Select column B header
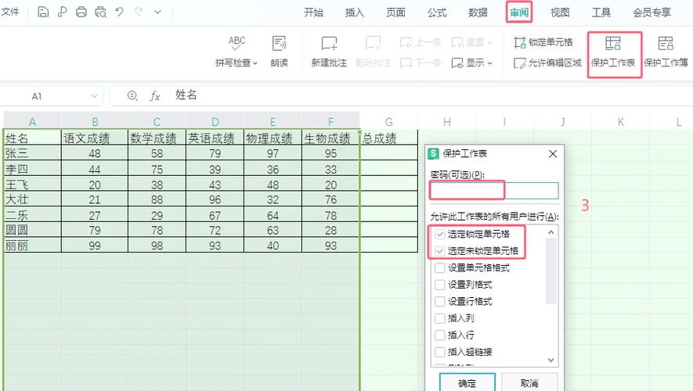The image size is (693, 391). (95, 121)
